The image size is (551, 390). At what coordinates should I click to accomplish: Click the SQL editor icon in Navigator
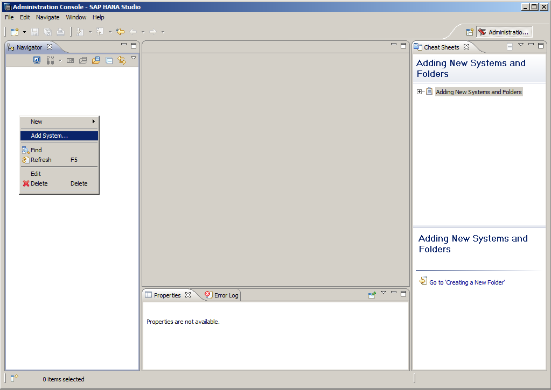point(70,61)
